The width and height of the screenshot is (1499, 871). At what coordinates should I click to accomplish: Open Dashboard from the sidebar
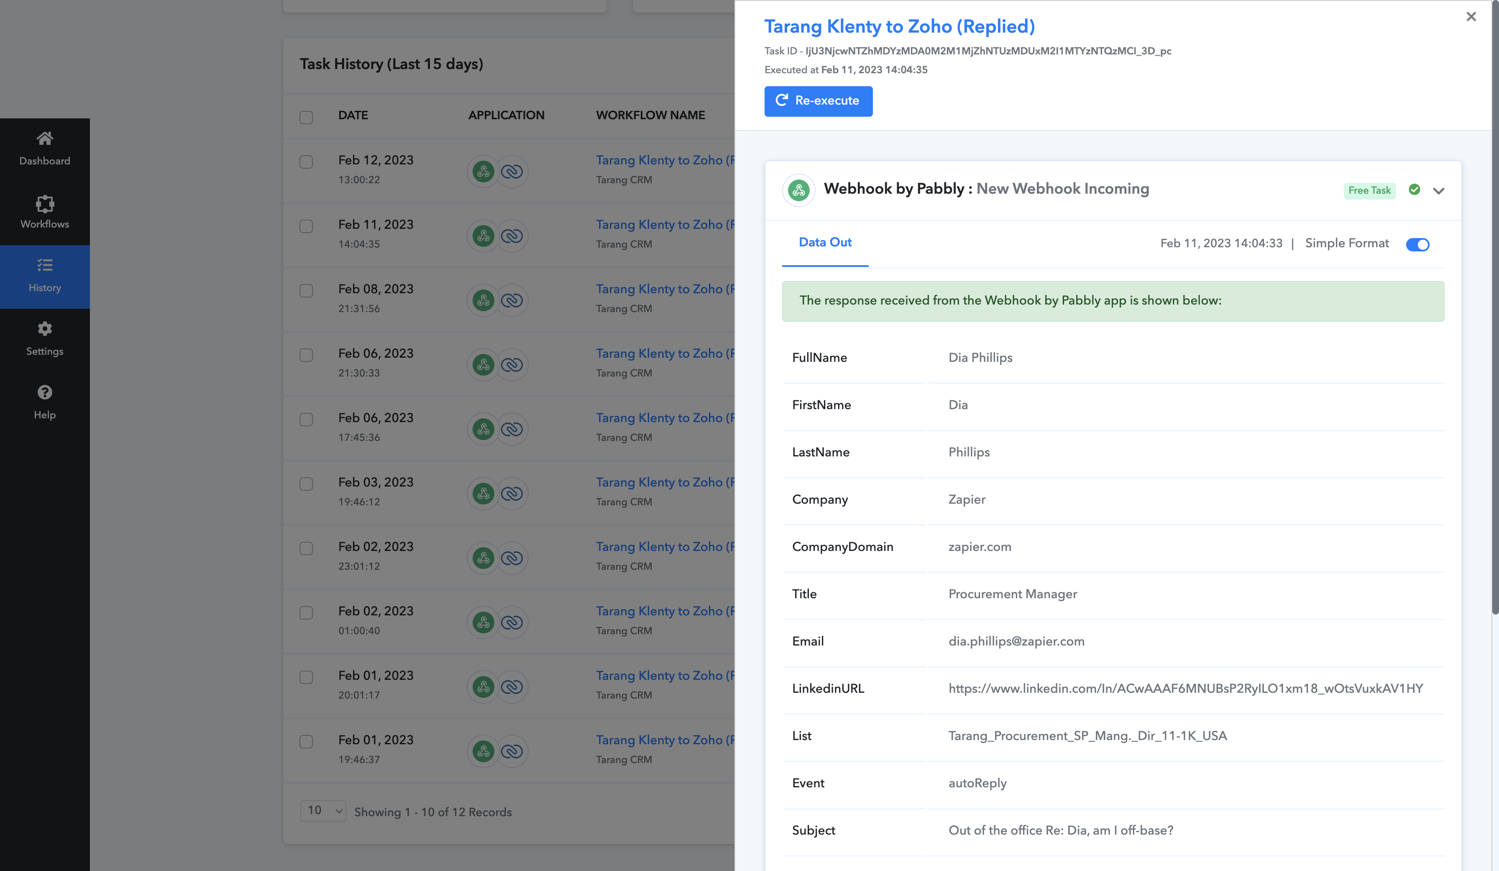coord(45,149)
